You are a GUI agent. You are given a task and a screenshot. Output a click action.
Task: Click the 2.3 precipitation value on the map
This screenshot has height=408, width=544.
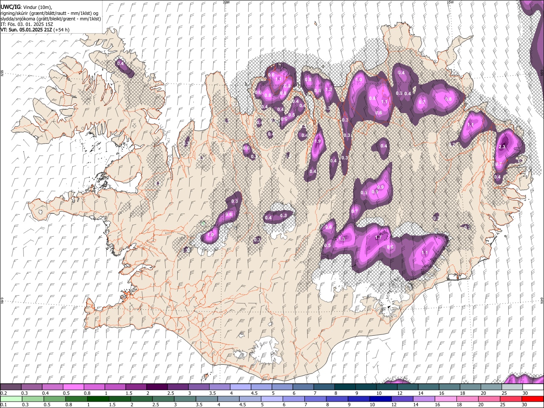pyautogui.click(x=502, y=147)
